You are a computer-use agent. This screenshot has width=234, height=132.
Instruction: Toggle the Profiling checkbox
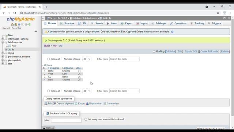154,51
